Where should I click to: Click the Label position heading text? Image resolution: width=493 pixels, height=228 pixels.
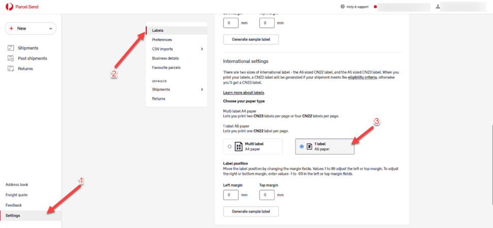pyautogui.click(x=235, y=164)
